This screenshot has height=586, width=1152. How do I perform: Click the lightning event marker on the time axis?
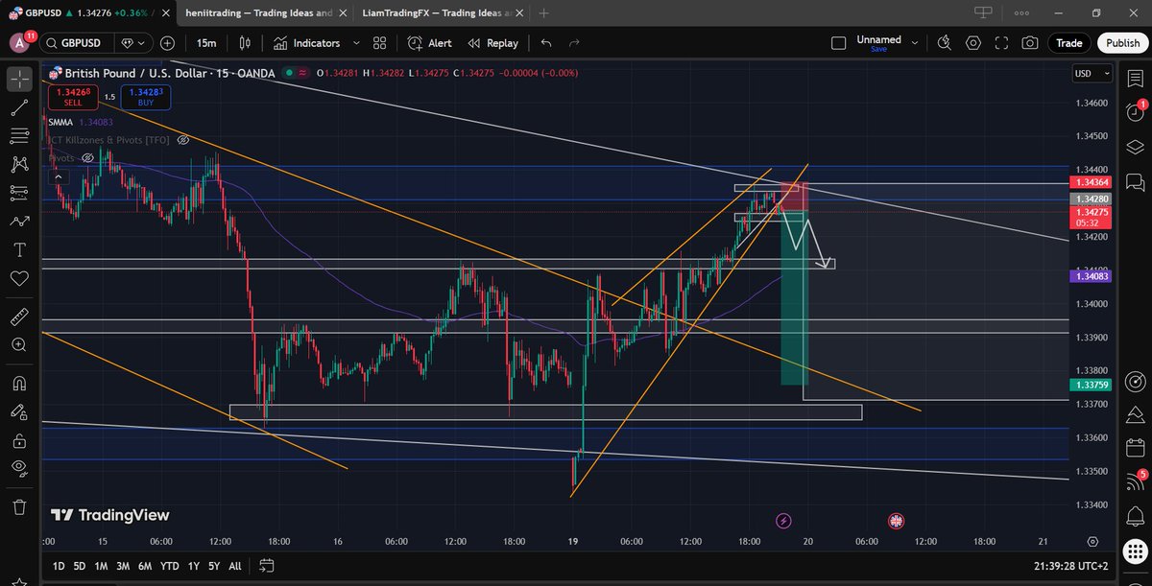[x=783, y=521]
